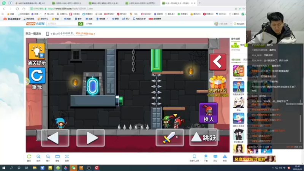Toggle the 静音 mute toolbar button
The height and width of the screenshot is (171, 304).
click(116, 19)
